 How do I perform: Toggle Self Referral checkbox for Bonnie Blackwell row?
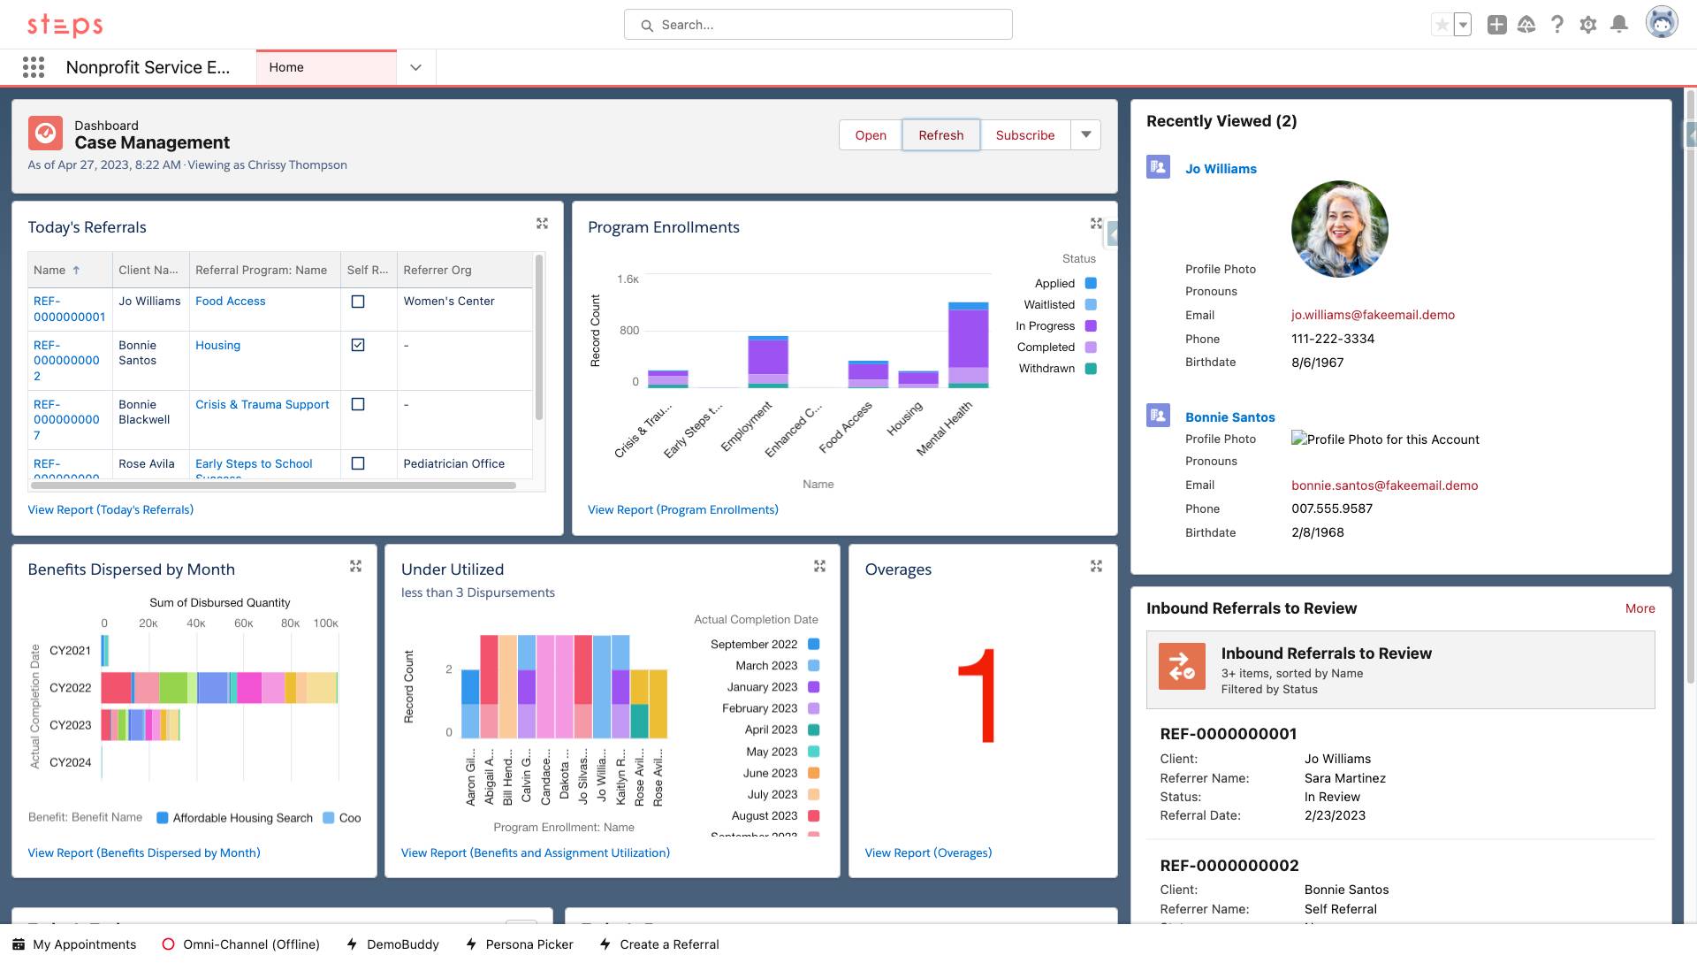pyautogui.click(x=358, y=404)
